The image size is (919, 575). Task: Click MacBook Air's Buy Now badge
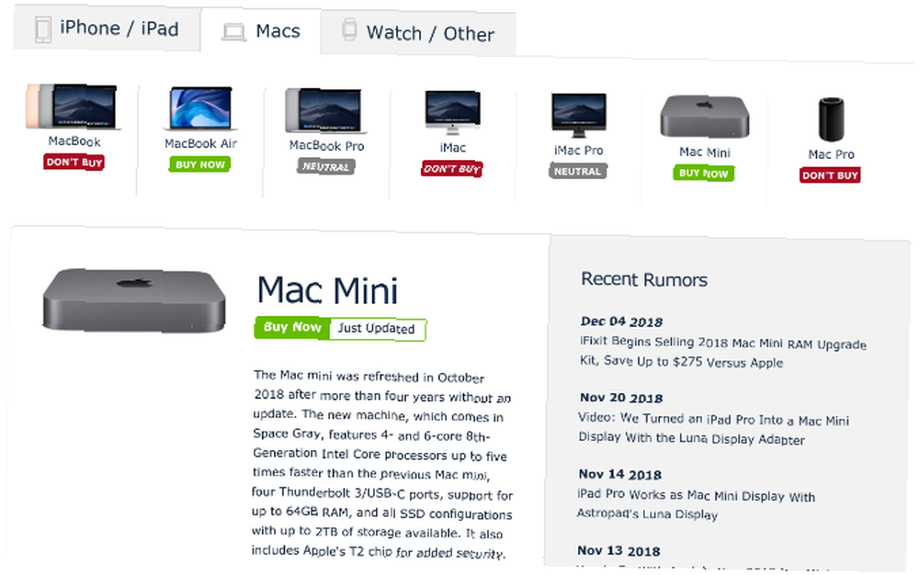tap(199, 164)
